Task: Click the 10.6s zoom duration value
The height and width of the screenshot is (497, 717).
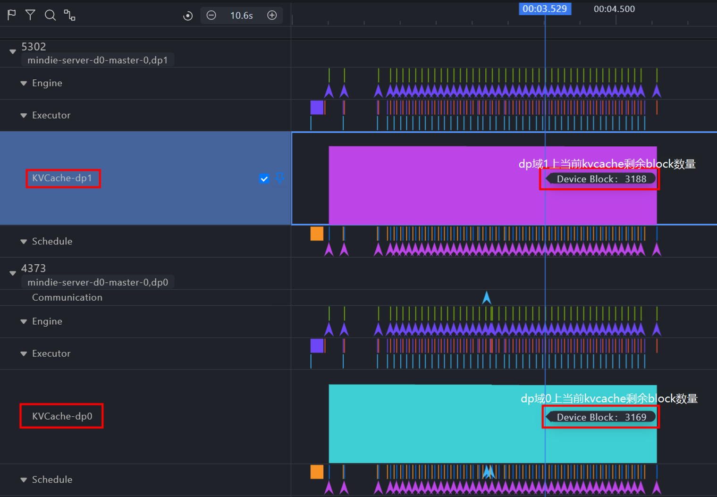Action: pos(241,16)
